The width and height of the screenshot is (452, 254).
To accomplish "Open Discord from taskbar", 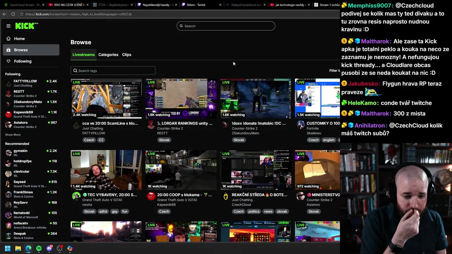I will [49, 248].
